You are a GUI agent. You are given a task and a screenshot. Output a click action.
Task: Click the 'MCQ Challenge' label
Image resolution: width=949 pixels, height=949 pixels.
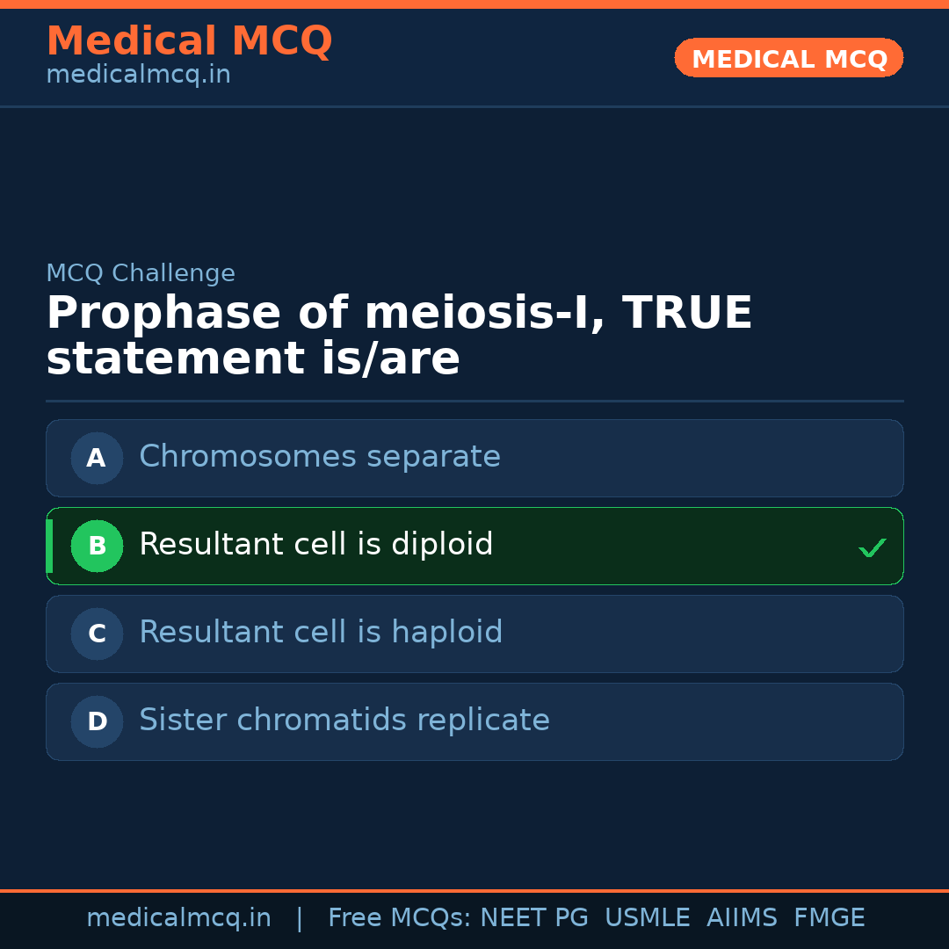point(141,273)
